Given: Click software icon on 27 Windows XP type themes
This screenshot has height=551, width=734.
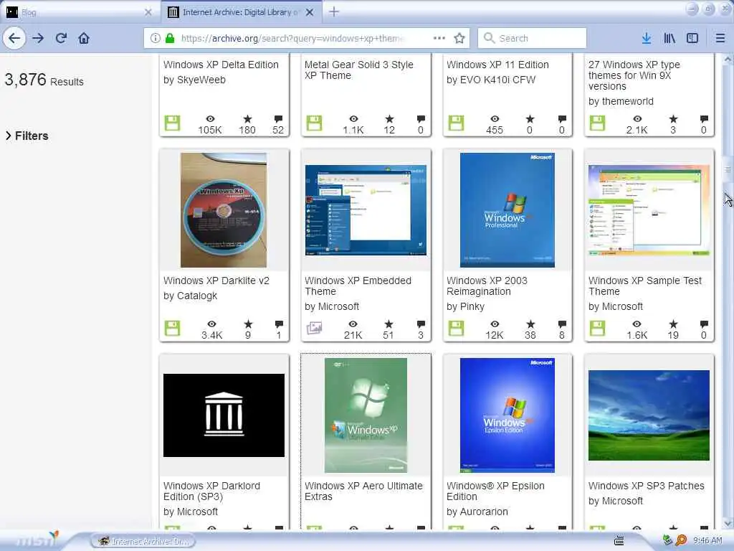Looking at the screenshot, I should pos(597,123).
